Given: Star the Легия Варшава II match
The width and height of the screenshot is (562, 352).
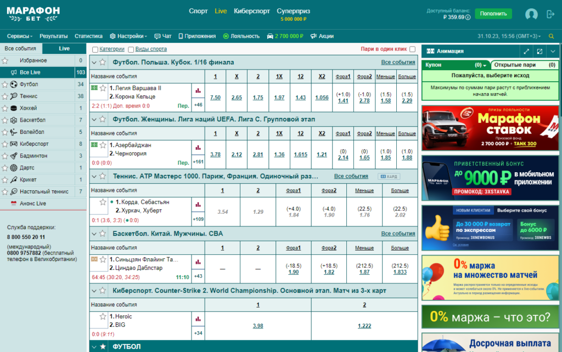Looking at the screenshot, I should pyautogui.click(x=103, y=88).
